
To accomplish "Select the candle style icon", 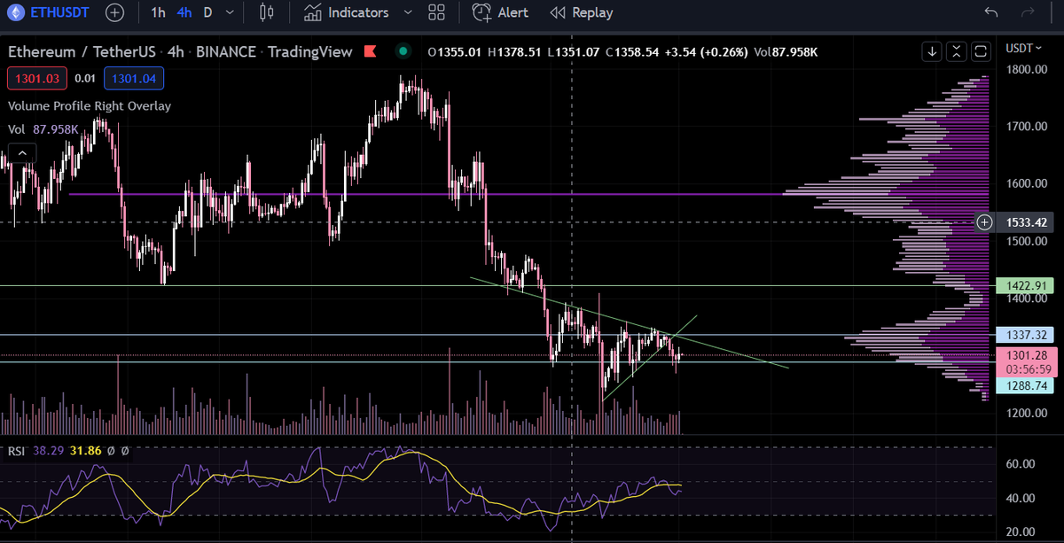I will (x=264, y=12).
